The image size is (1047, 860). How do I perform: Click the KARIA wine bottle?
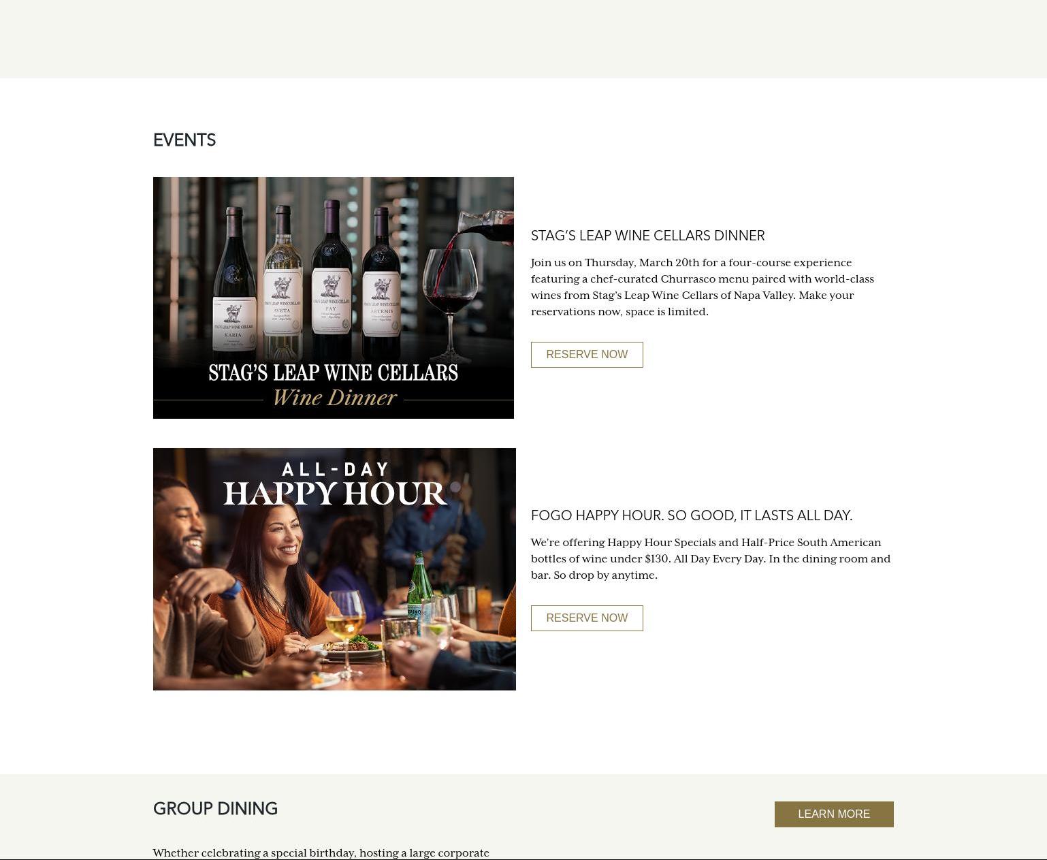[233, 283]
